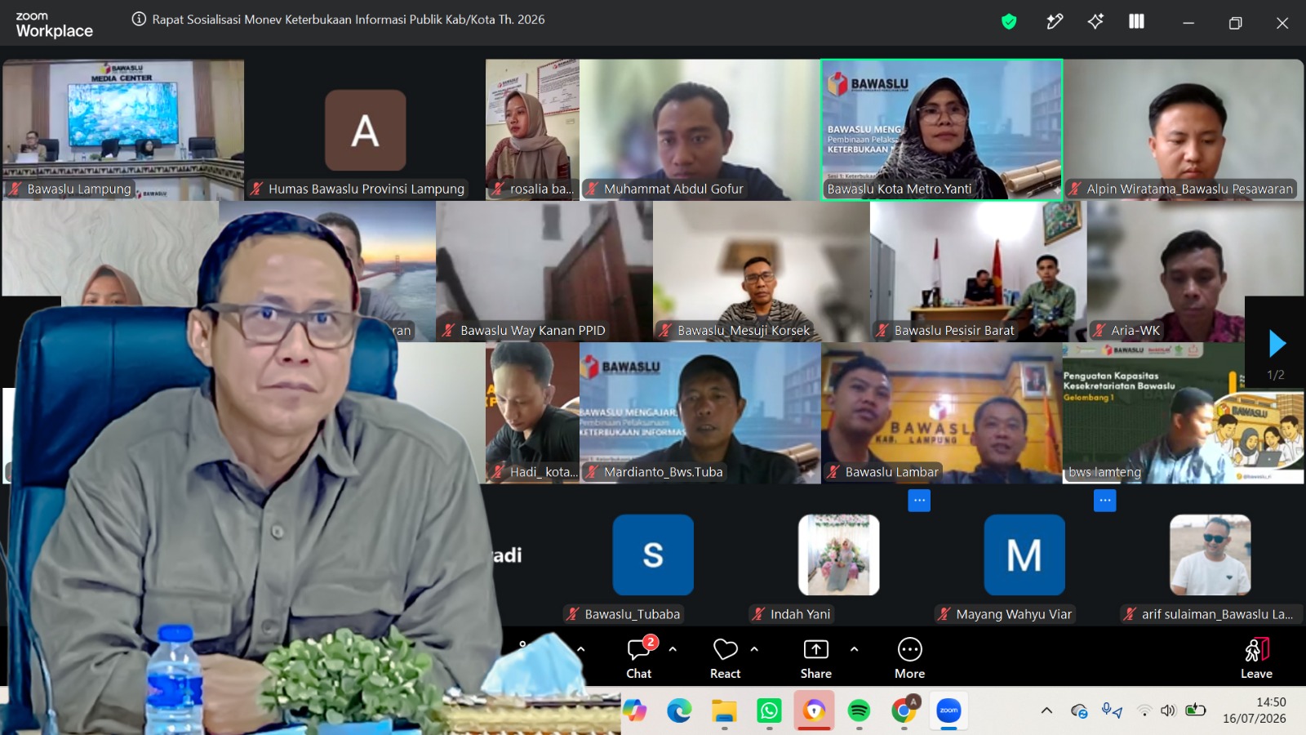Image resolution: width=1306 pixels, height=735 pixels.
Task: Show hidden system tray icons
Action: pos(1046,710)
